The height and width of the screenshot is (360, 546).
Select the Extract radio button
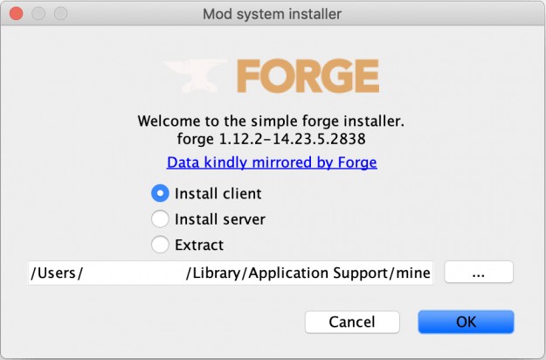coord(160,245)
